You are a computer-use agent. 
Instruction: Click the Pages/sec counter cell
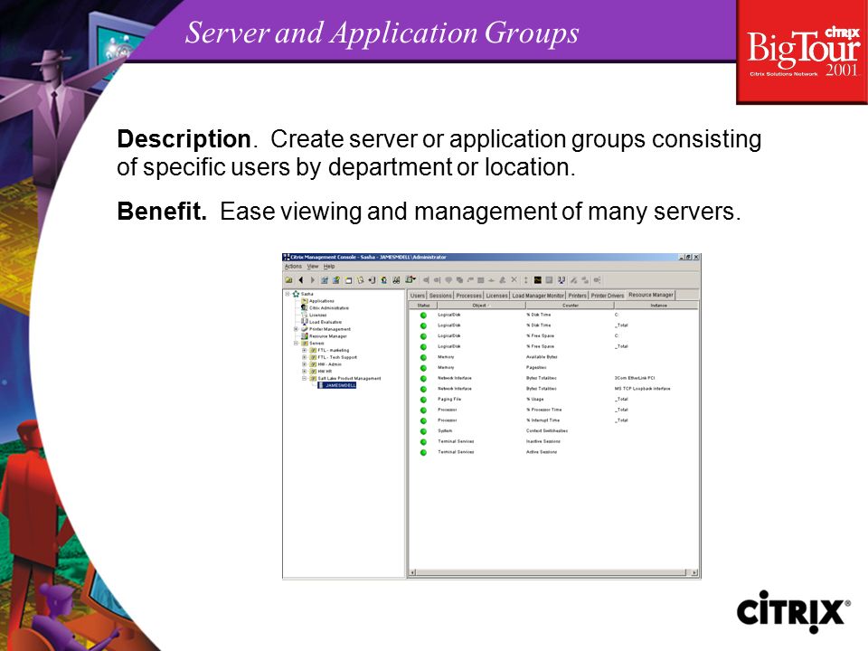536,368
